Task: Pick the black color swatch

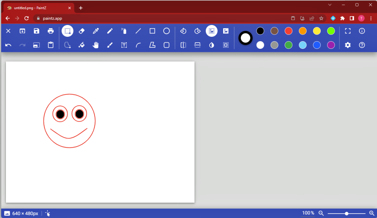Action: coord(260,31)
